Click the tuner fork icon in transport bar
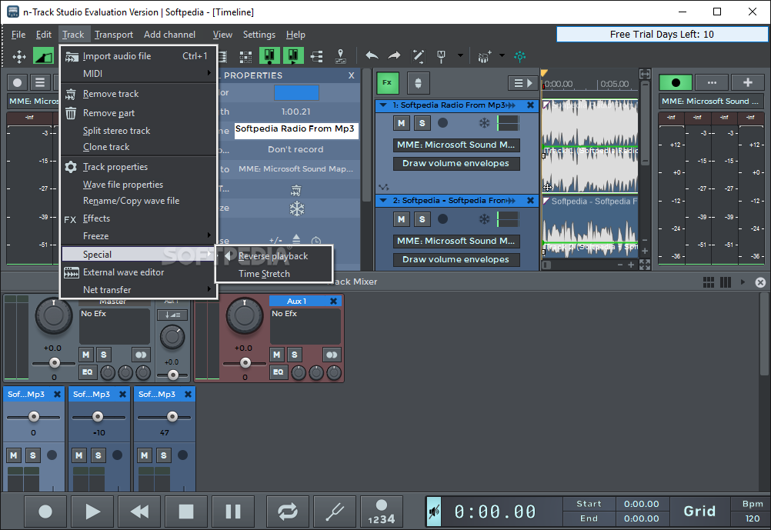The height and width of the screenshot is (530, 771). pos(335,512)
